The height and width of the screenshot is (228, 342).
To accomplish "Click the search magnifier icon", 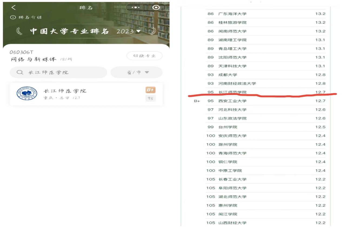I will [19, 72].
